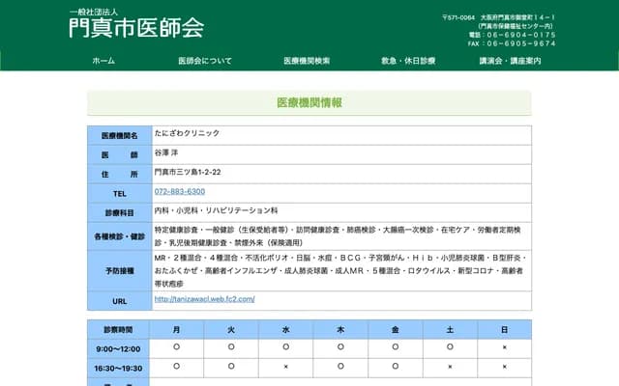Click the 火 column header

[x=231, y=330]
